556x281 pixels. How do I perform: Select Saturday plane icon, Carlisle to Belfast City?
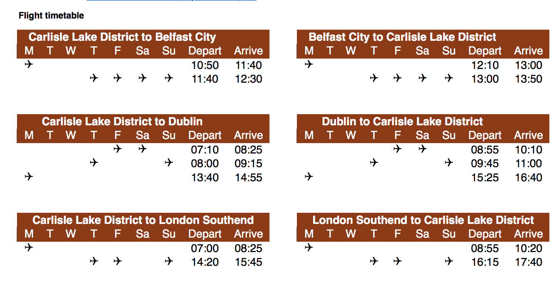pyautogui.click(x=142, y=78)
